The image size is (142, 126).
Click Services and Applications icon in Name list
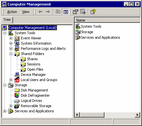click(78, 37)
